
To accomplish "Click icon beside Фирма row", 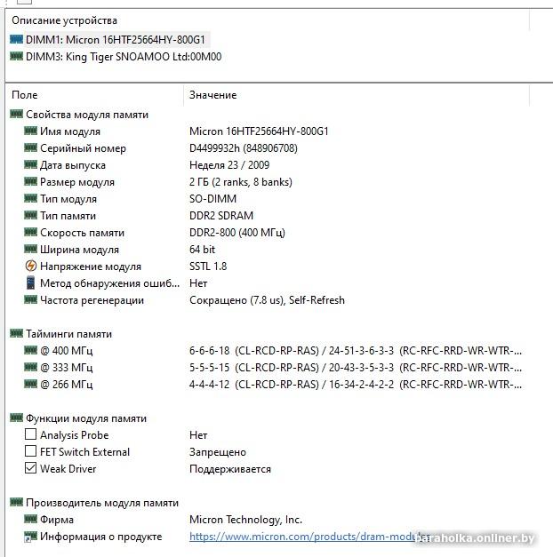I will point(30,519).
